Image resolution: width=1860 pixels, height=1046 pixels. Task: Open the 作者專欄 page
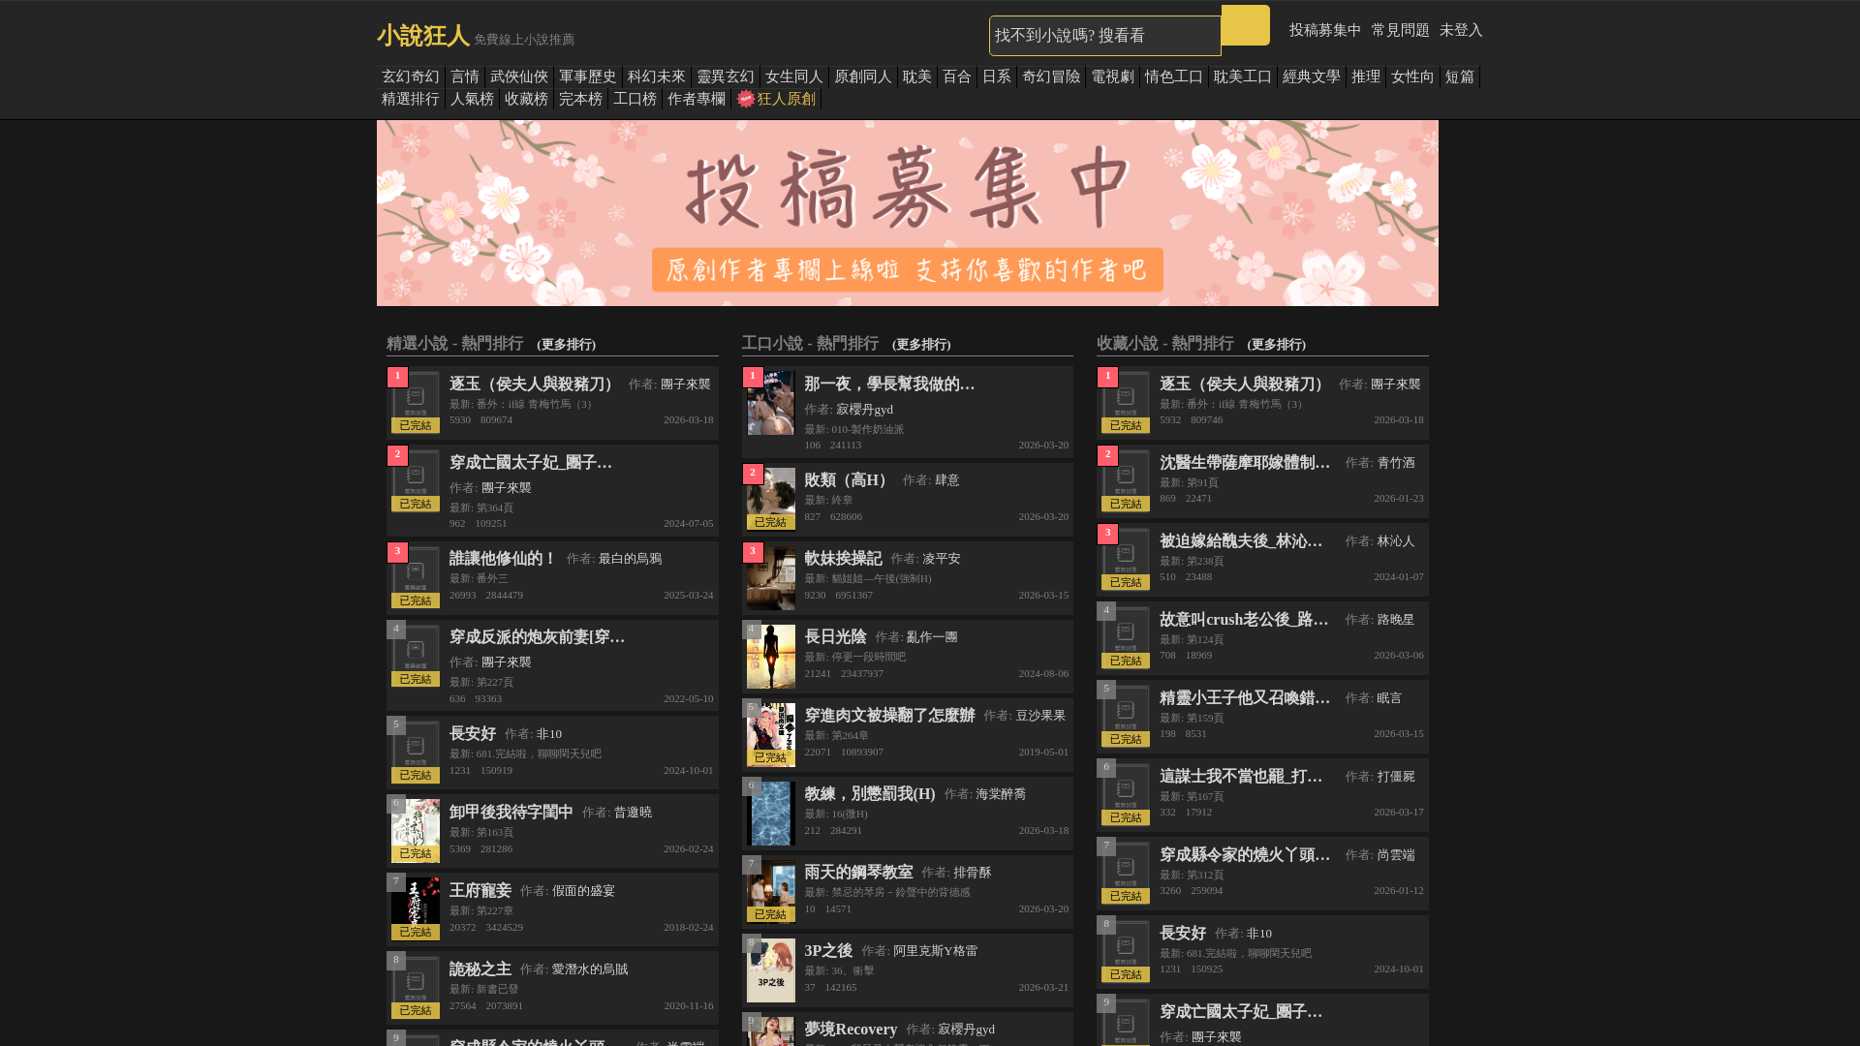[697, 99]
